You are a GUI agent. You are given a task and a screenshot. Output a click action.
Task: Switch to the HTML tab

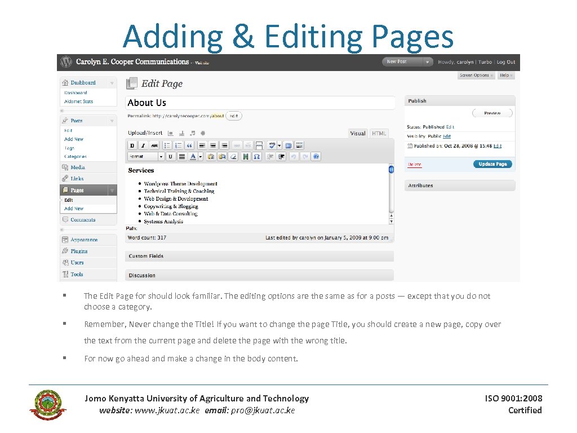[379, 134]
